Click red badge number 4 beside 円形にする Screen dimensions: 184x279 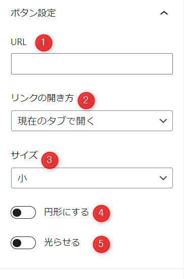(101, 213)
